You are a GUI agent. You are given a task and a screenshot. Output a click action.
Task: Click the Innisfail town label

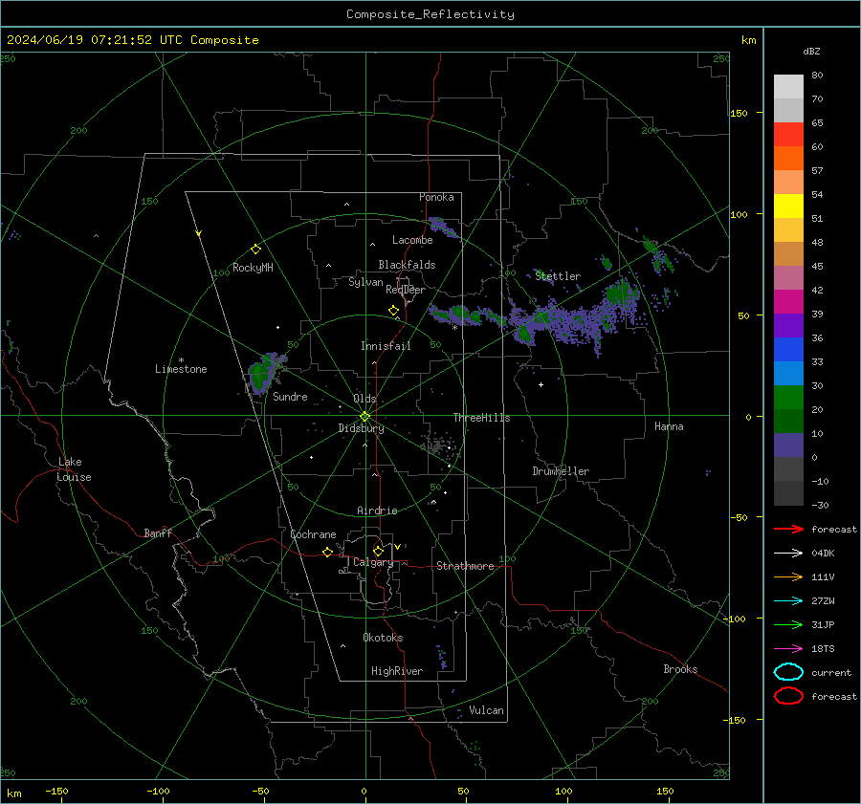[x=386, y=346]
